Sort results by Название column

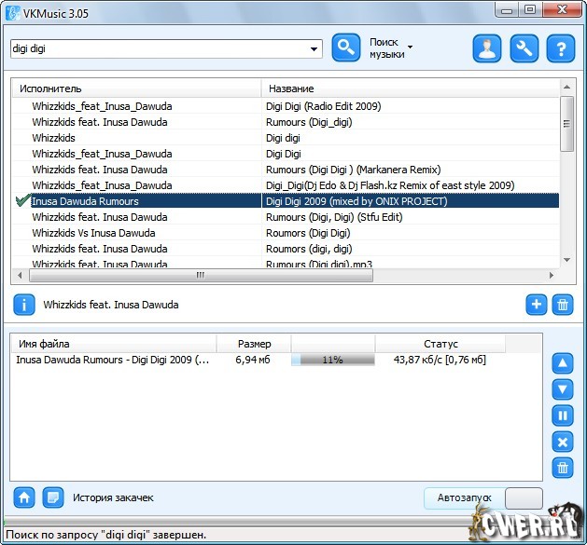[x=409, y=89]
